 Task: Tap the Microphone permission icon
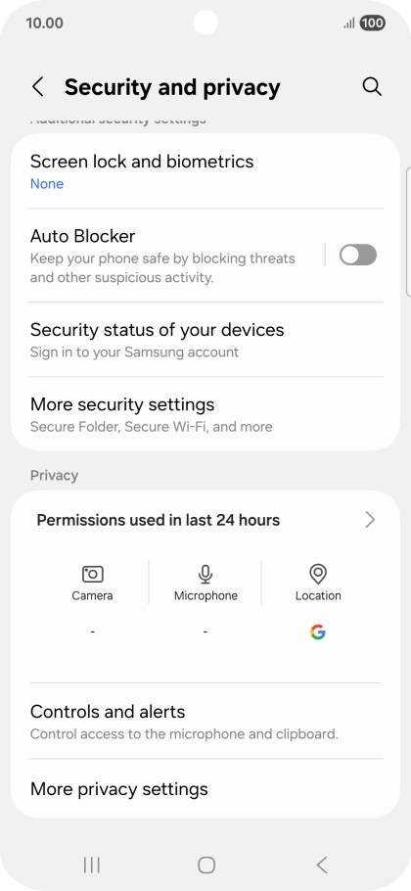tap(205, 574)
